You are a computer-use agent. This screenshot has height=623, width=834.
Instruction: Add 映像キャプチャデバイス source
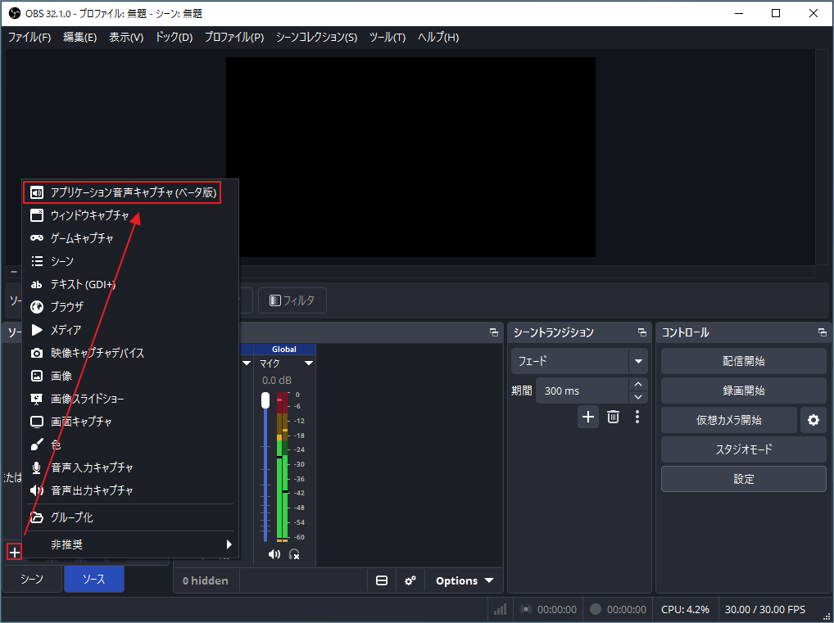tap(130, 353)
